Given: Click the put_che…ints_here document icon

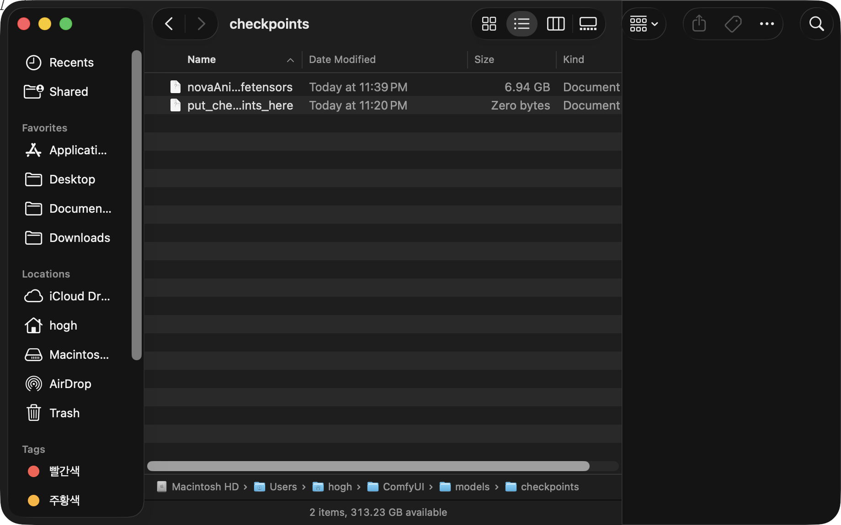Looking at the screenshot, I should [x=176, y=105].
